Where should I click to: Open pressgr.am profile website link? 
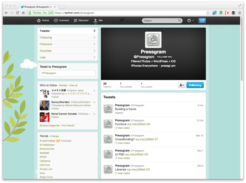168,66
